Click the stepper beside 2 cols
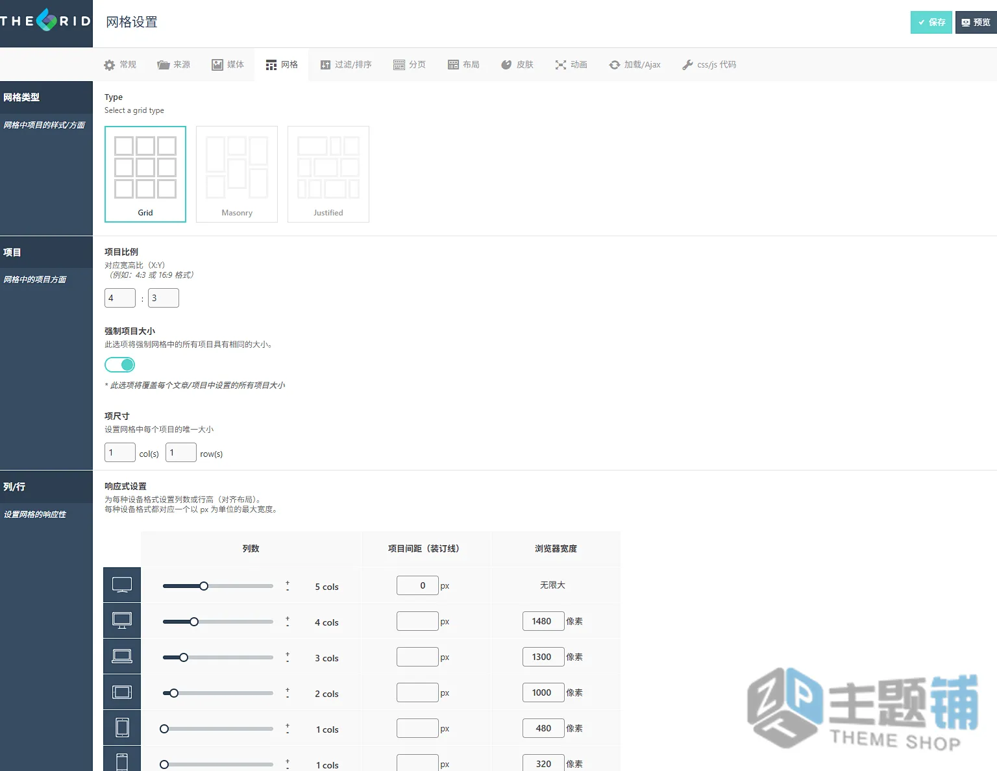The height and width of the screenshot is (771, 997). click(288, 693)
